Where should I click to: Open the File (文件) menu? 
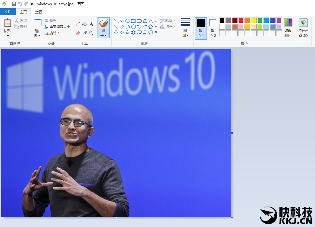coord(8,12)
